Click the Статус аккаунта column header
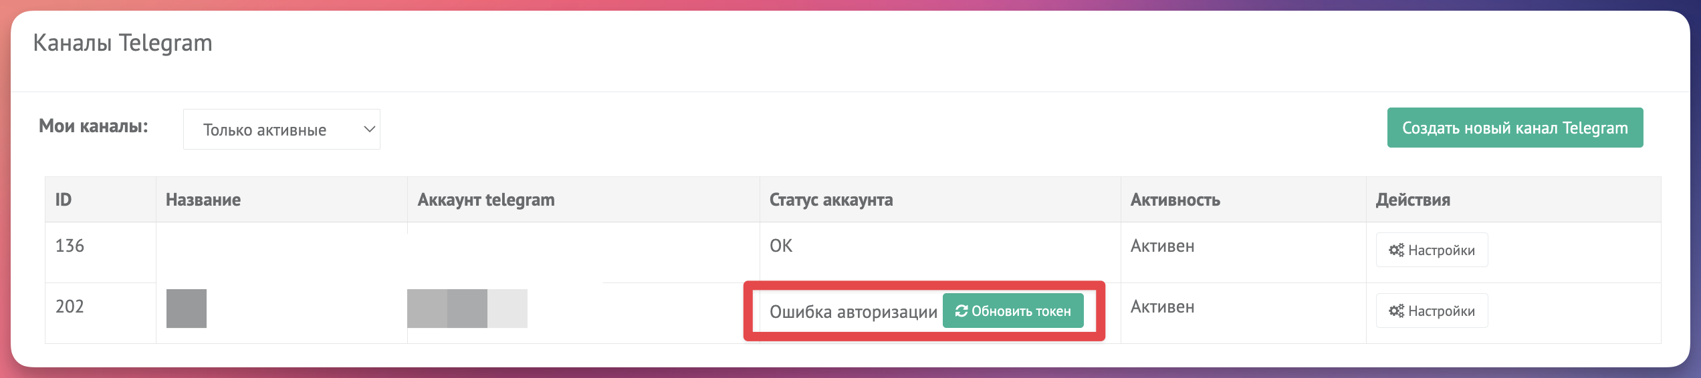This screenshot has width=1701, height=378. [831, 200]
